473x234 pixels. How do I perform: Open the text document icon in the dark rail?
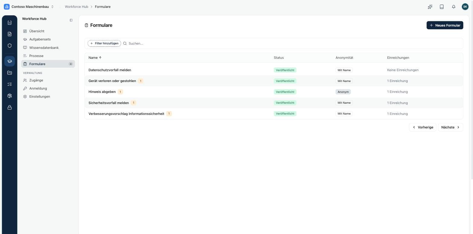9,34
